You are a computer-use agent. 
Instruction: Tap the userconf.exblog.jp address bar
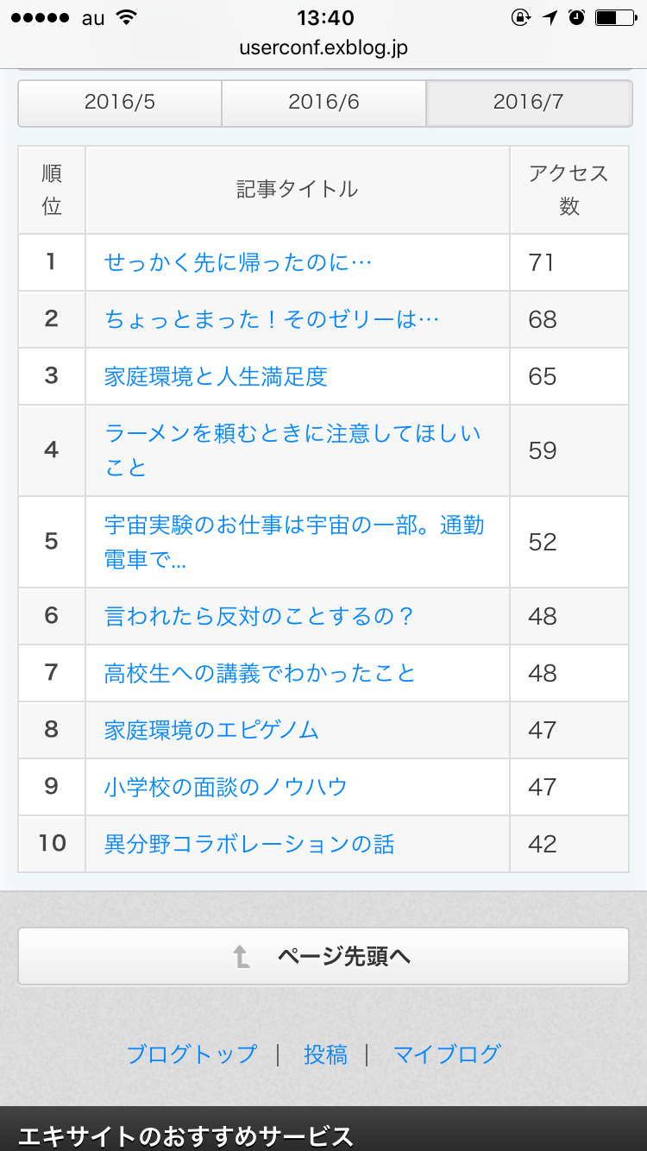[323, 47]
